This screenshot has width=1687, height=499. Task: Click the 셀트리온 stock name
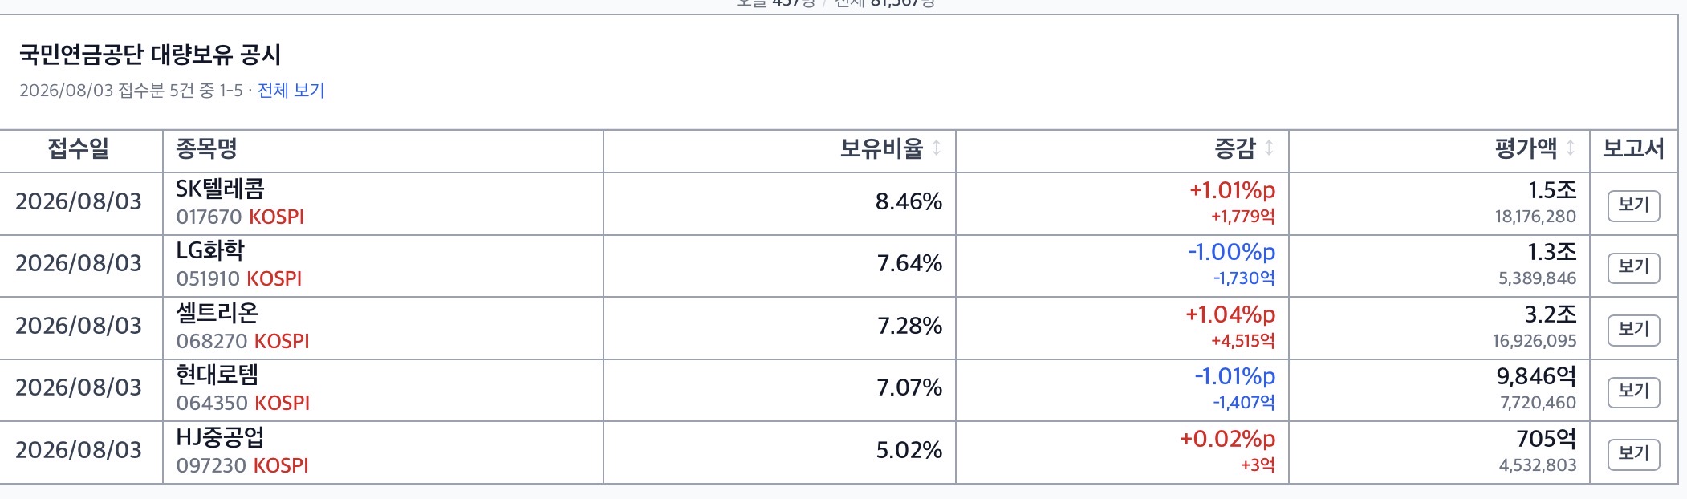click(x=217, y=314)
